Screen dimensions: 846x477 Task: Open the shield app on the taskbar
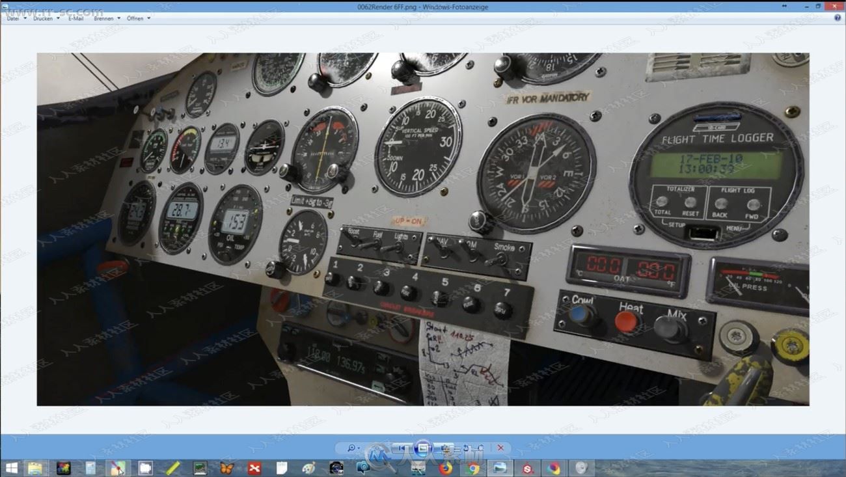[x=582, y=468]
